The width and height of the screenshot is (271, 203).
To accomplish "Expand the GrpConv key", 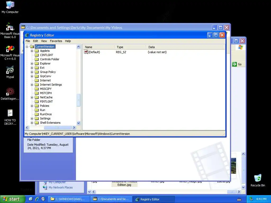I will 32,76.
